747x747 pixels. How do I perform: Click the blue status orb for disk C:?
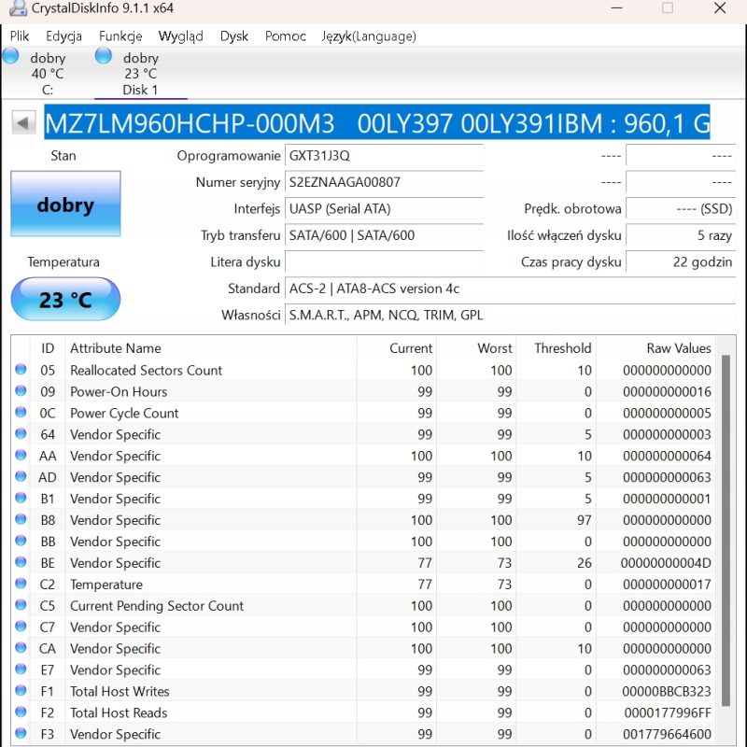[11, 56]
